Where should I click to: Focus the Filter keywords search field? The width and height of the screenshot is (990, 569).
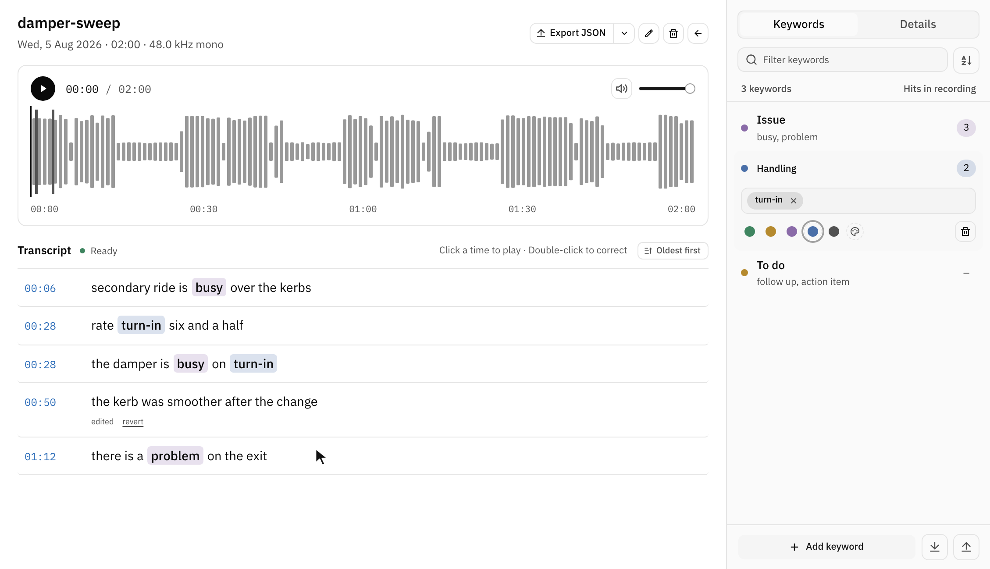[x=843, y=60]
